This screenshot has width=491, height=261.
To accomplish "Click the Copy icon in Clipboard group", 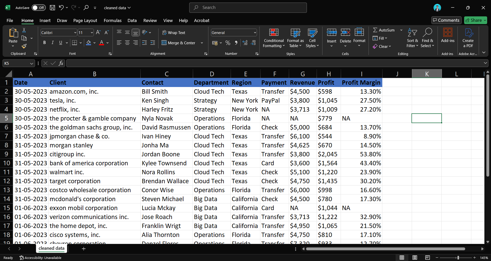I will 24,38.
